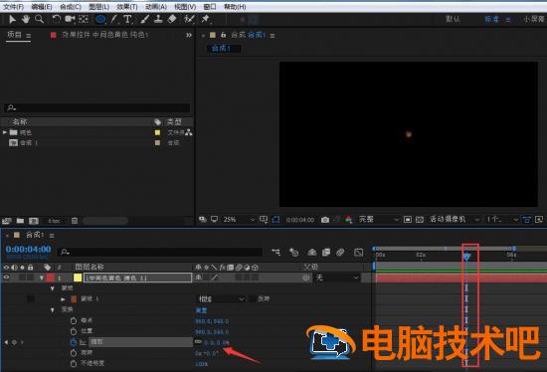The height and width of the screenshot is (372, 547).
Task: Show more panel tabs with » button
Action: tap(189, 35)
